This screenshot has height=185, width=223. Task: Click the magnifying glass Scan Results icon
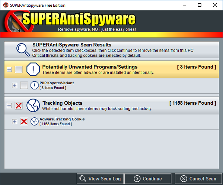click(23, 50)
